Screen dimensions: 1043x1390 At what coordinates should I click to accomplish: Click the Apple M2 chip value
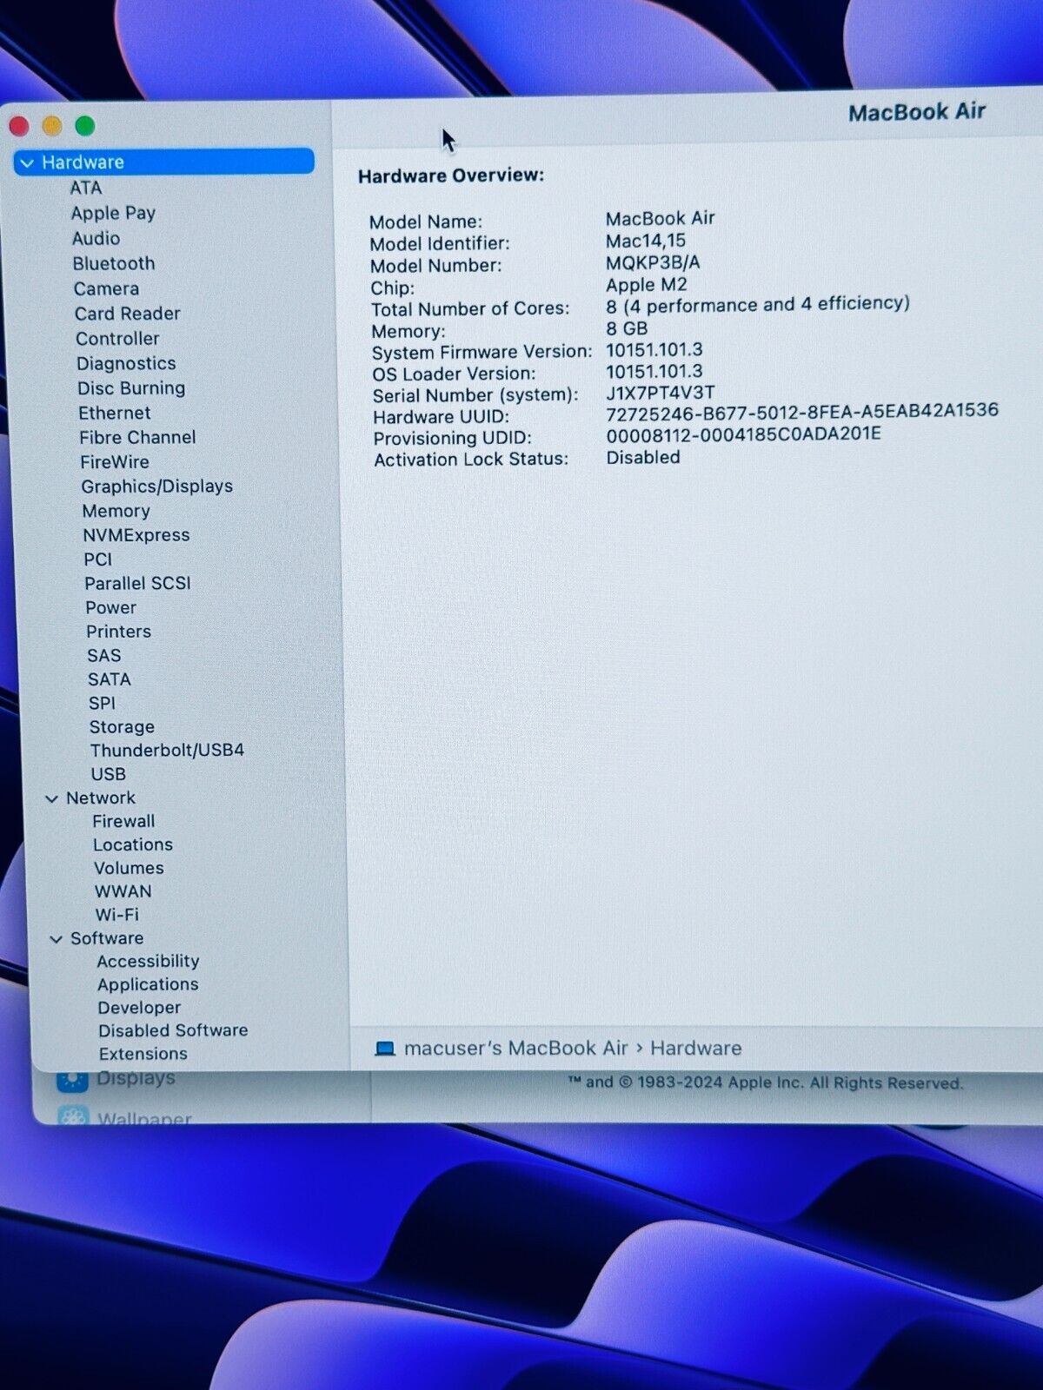click(647, 285)
